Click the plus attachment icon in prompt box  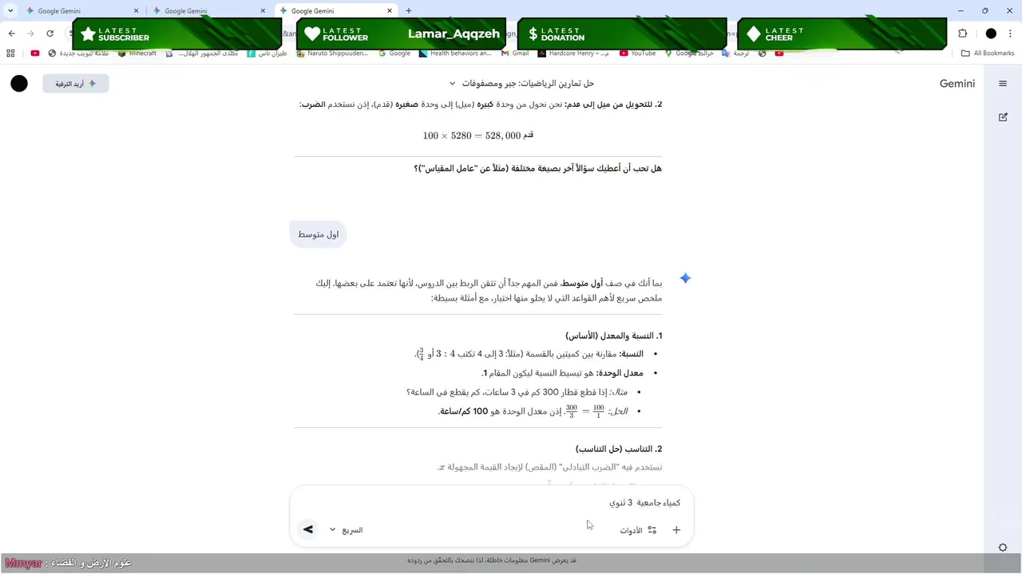(676, 530)
